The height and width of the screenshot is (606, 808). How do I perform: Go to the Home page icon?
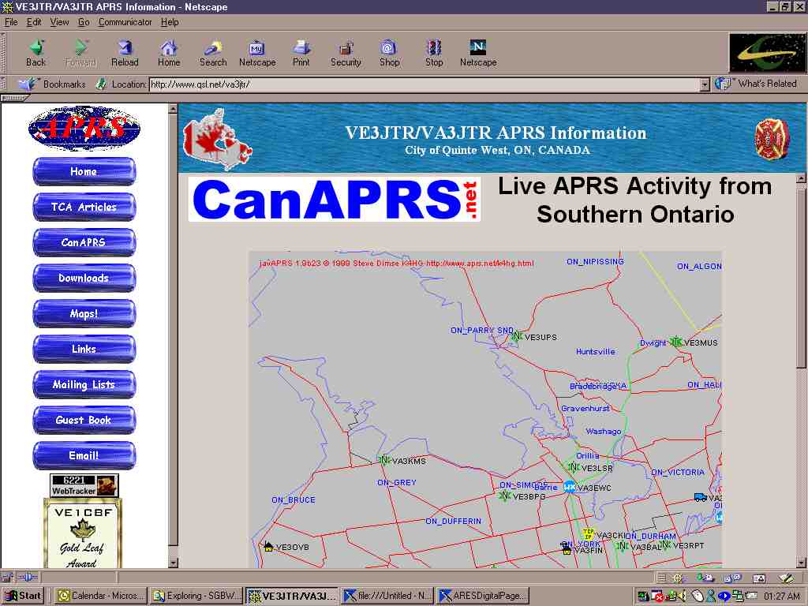[169, 52]
